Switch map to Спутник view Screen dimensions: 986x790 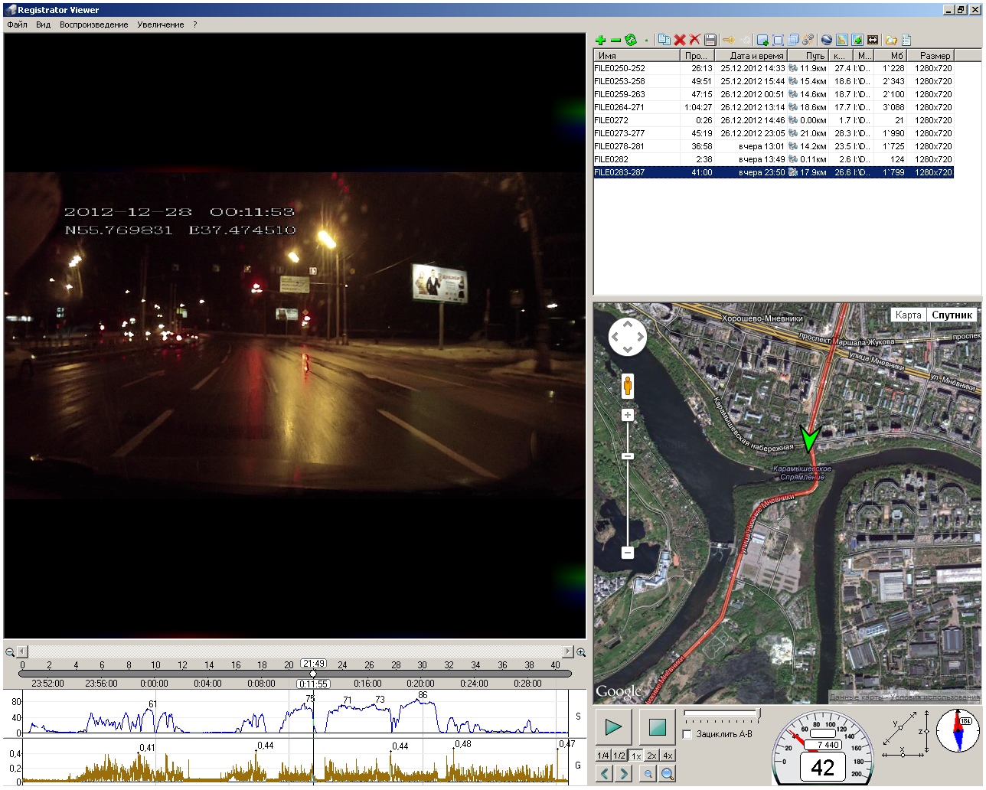point(952,315)
